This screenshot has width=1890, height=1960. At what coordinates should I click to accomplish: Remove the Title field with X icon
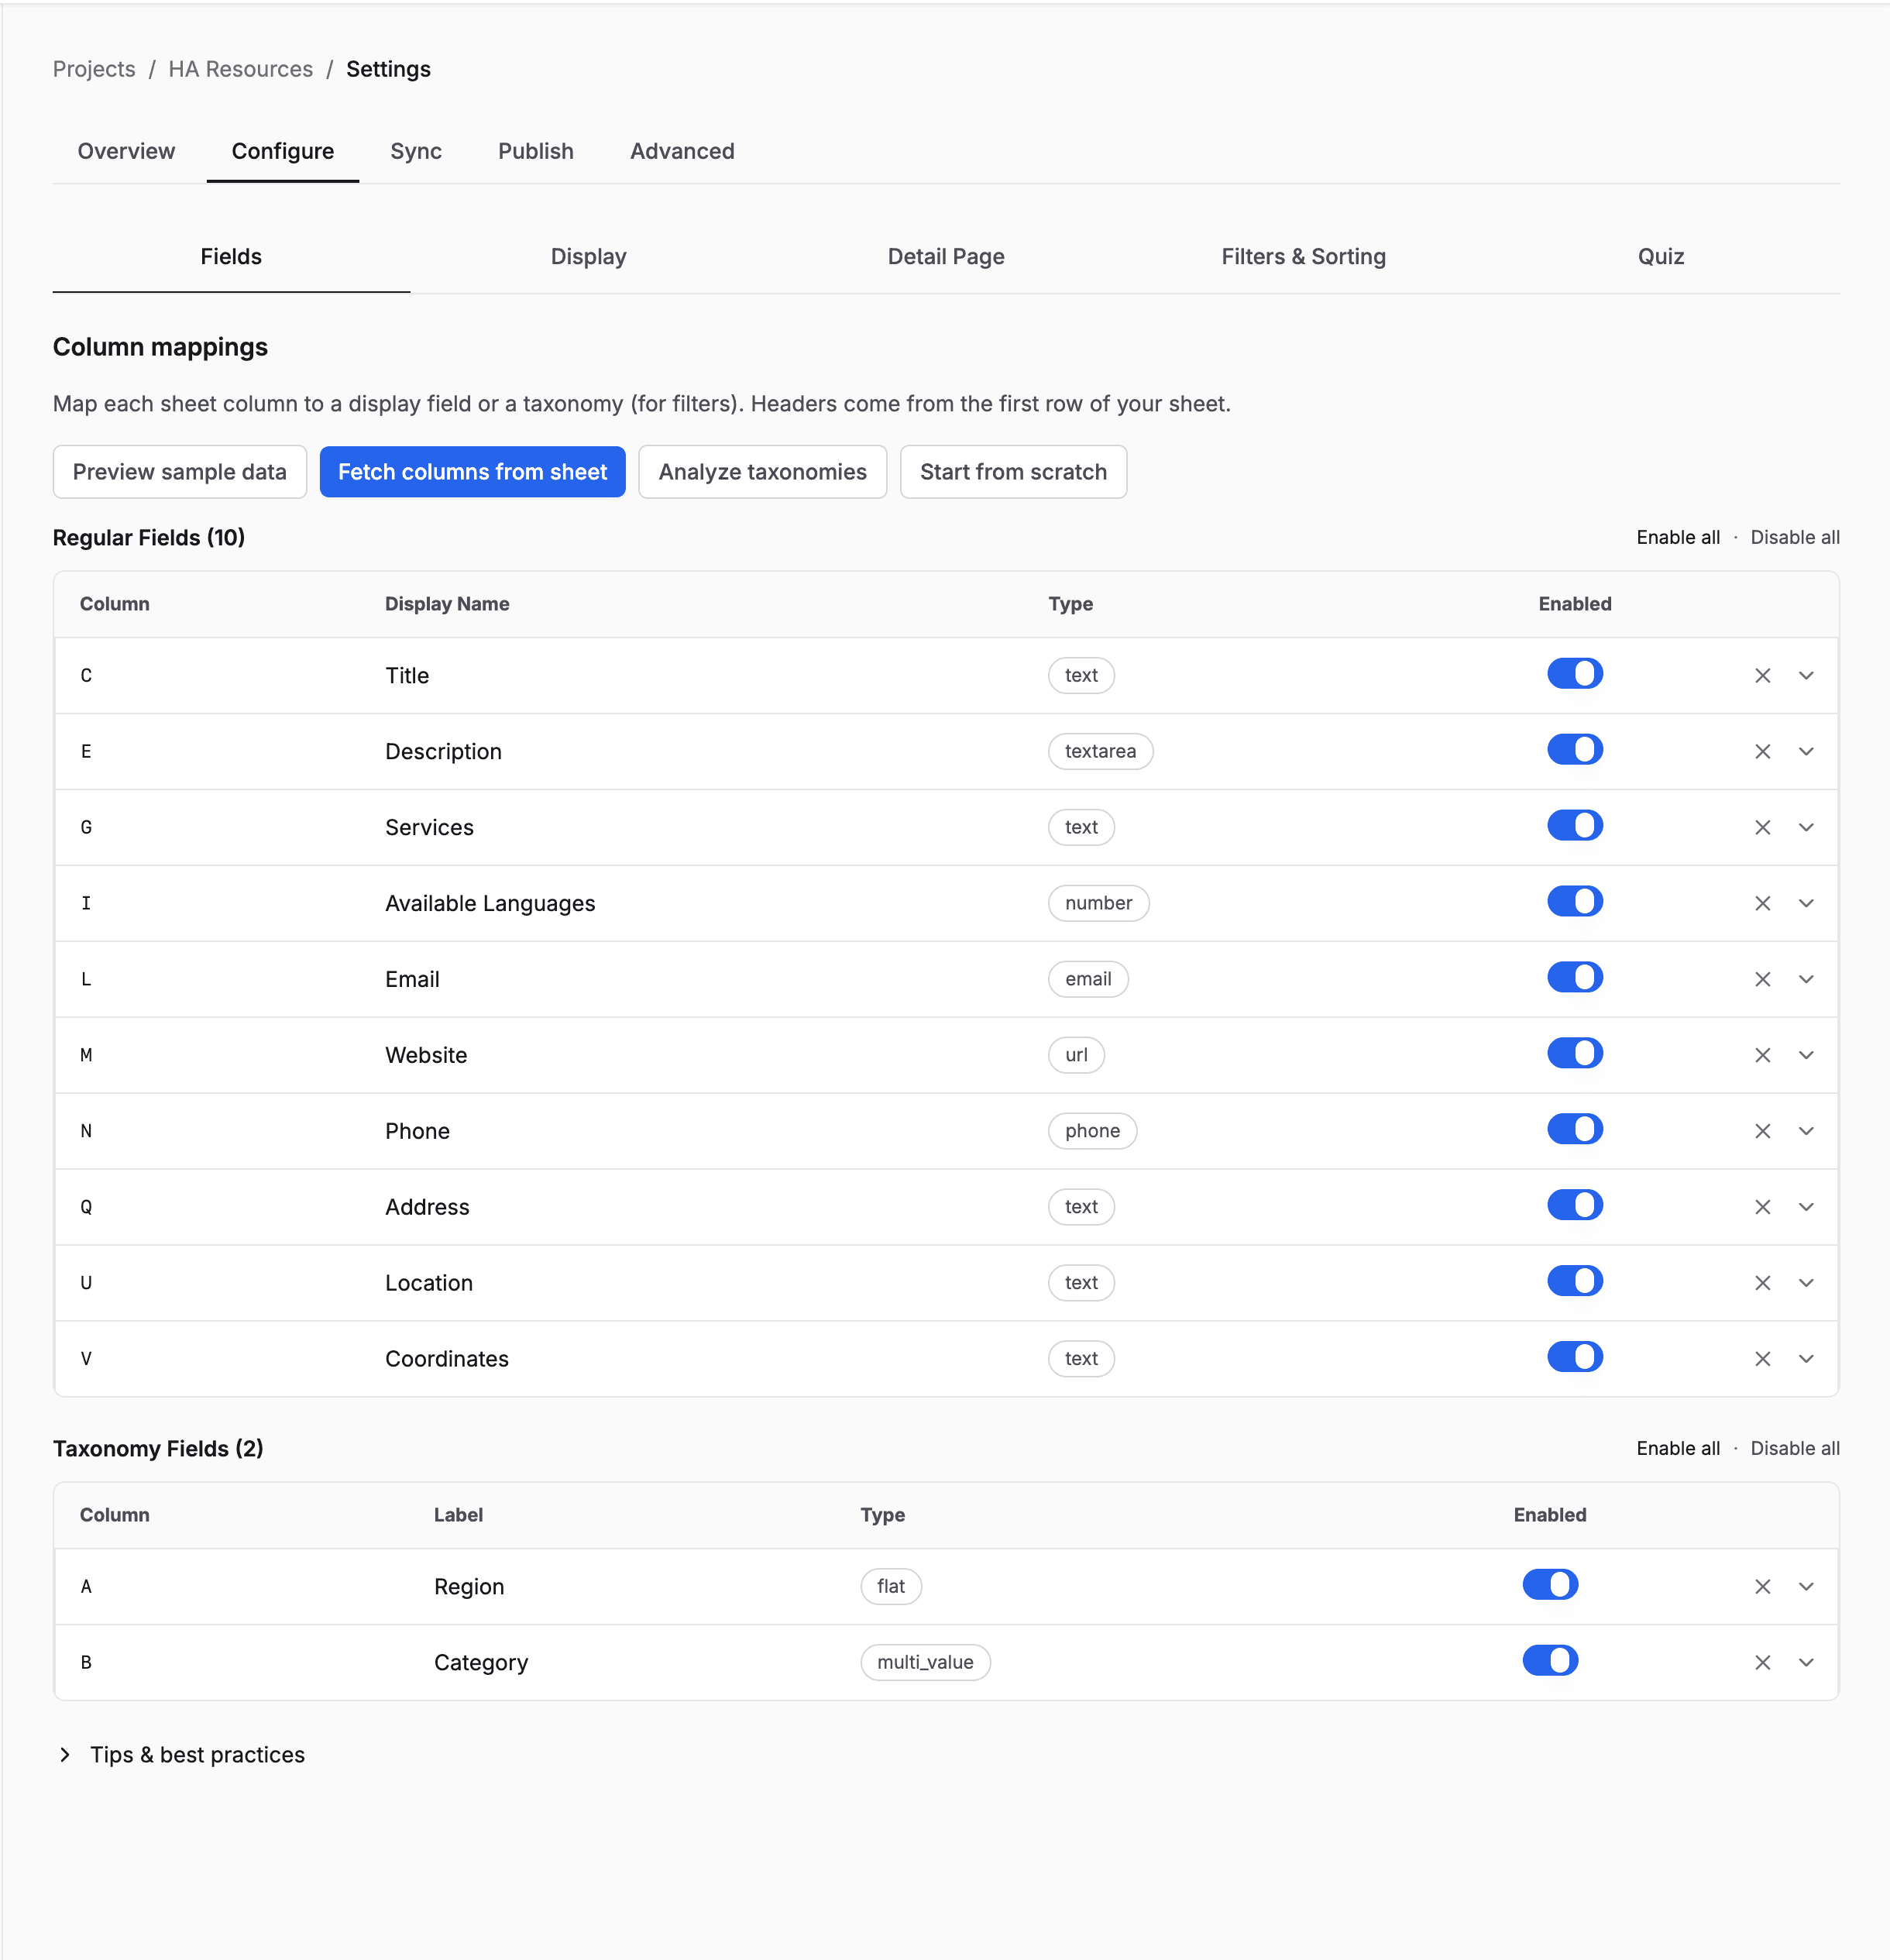click(1762, 676)
